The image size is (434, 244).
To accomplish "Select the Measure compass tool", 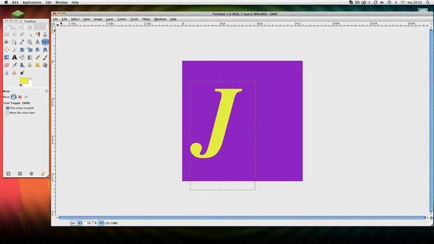I will 37,42.
